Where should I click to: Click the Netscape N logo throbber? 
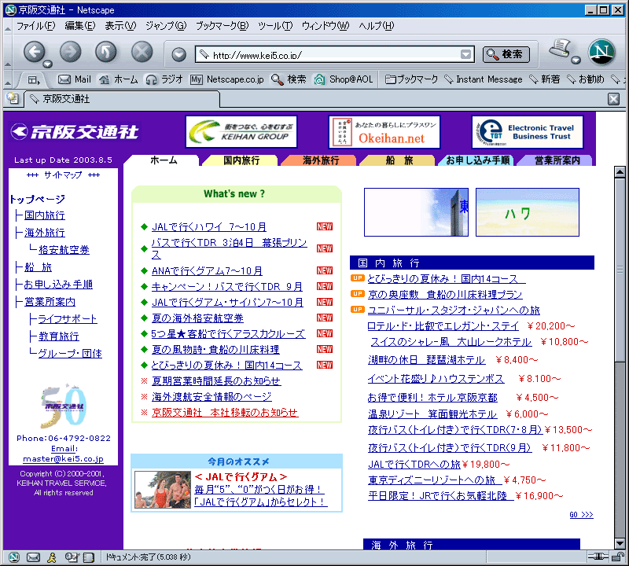point(601,52)
